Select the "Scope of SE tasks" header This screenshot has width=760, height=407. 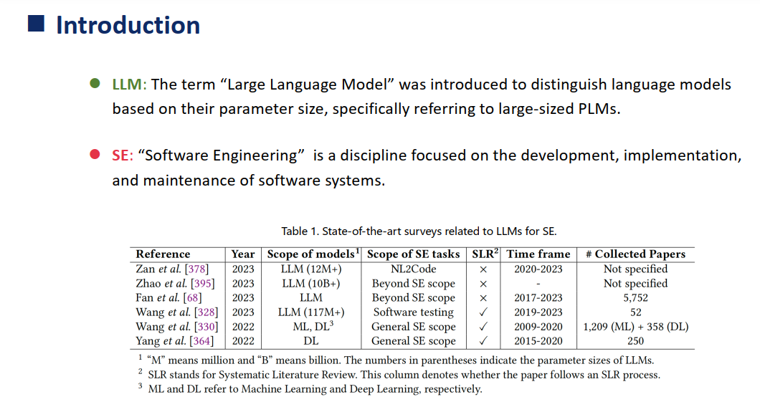[414, 254]
